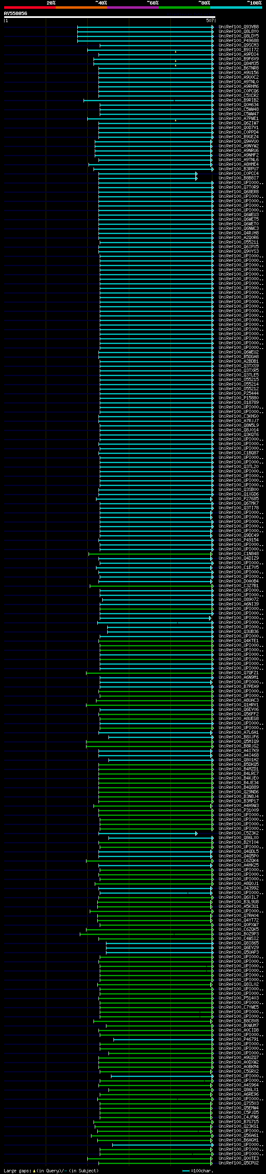Select label UniRef100_Q0H634
266x1174 pixels.
239,105
